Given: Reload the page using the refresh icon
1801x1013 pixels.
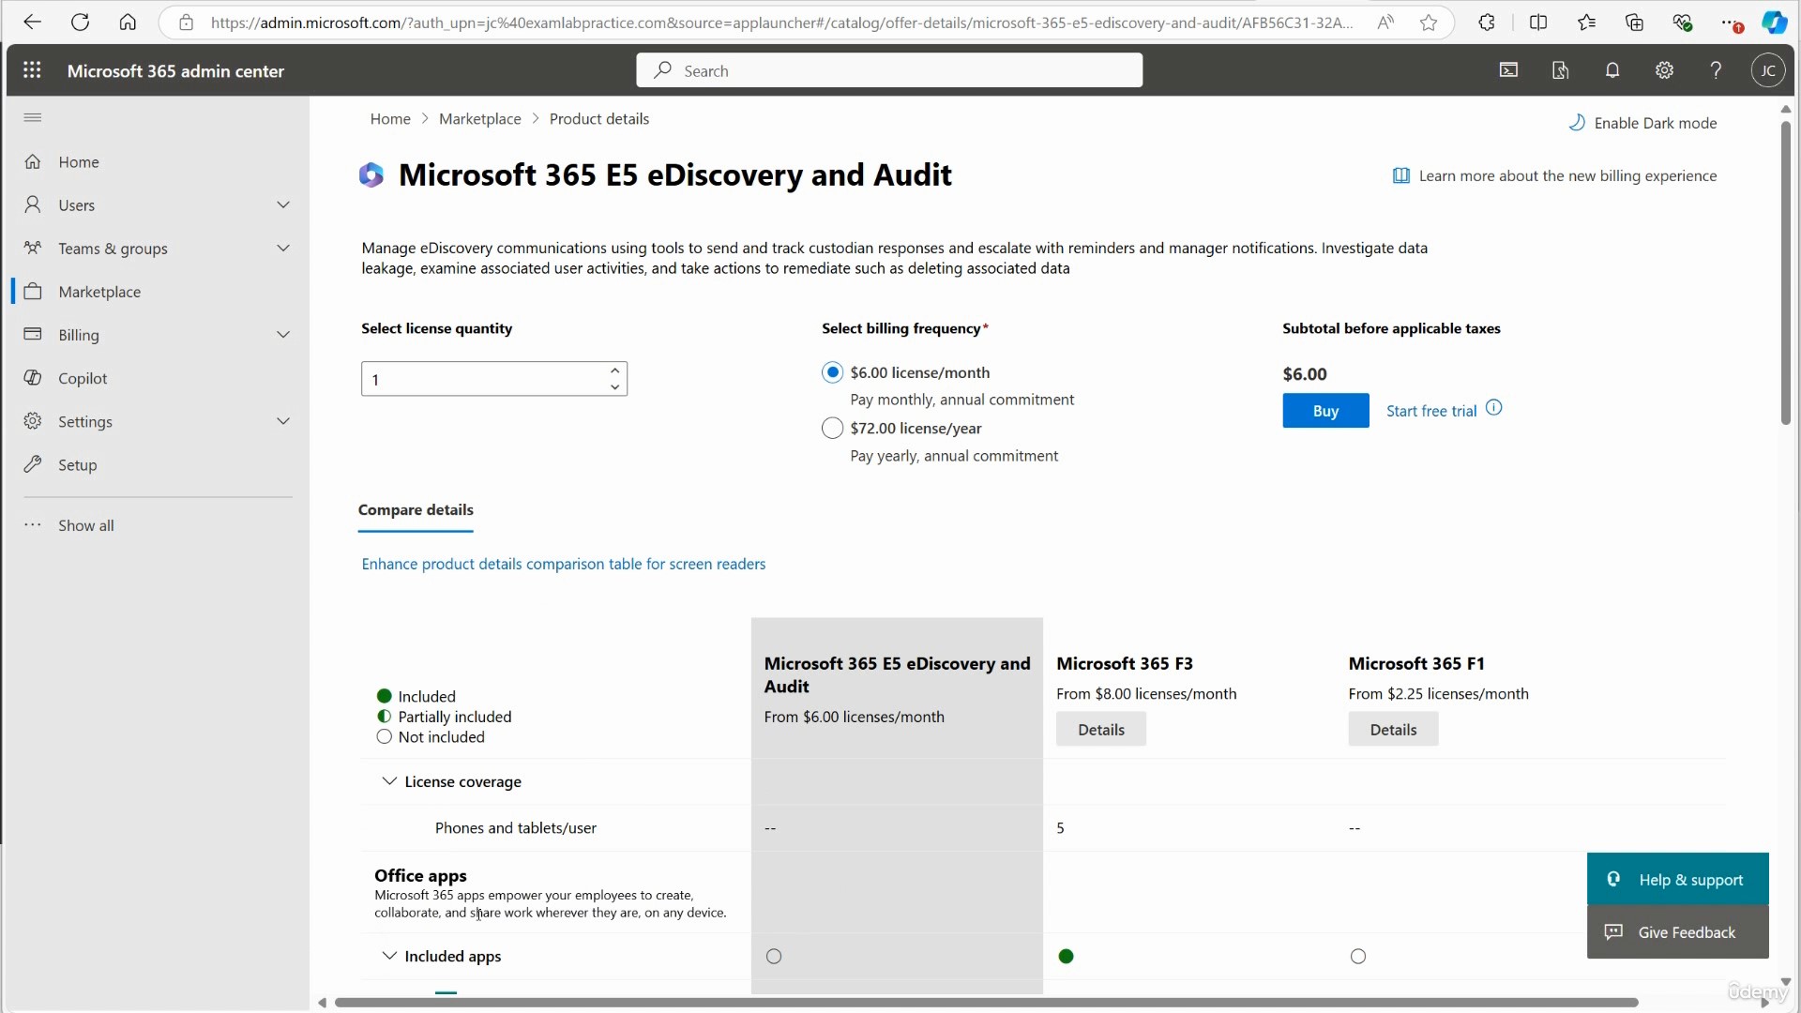Looking at the screenshot, I should click(80, 23).
